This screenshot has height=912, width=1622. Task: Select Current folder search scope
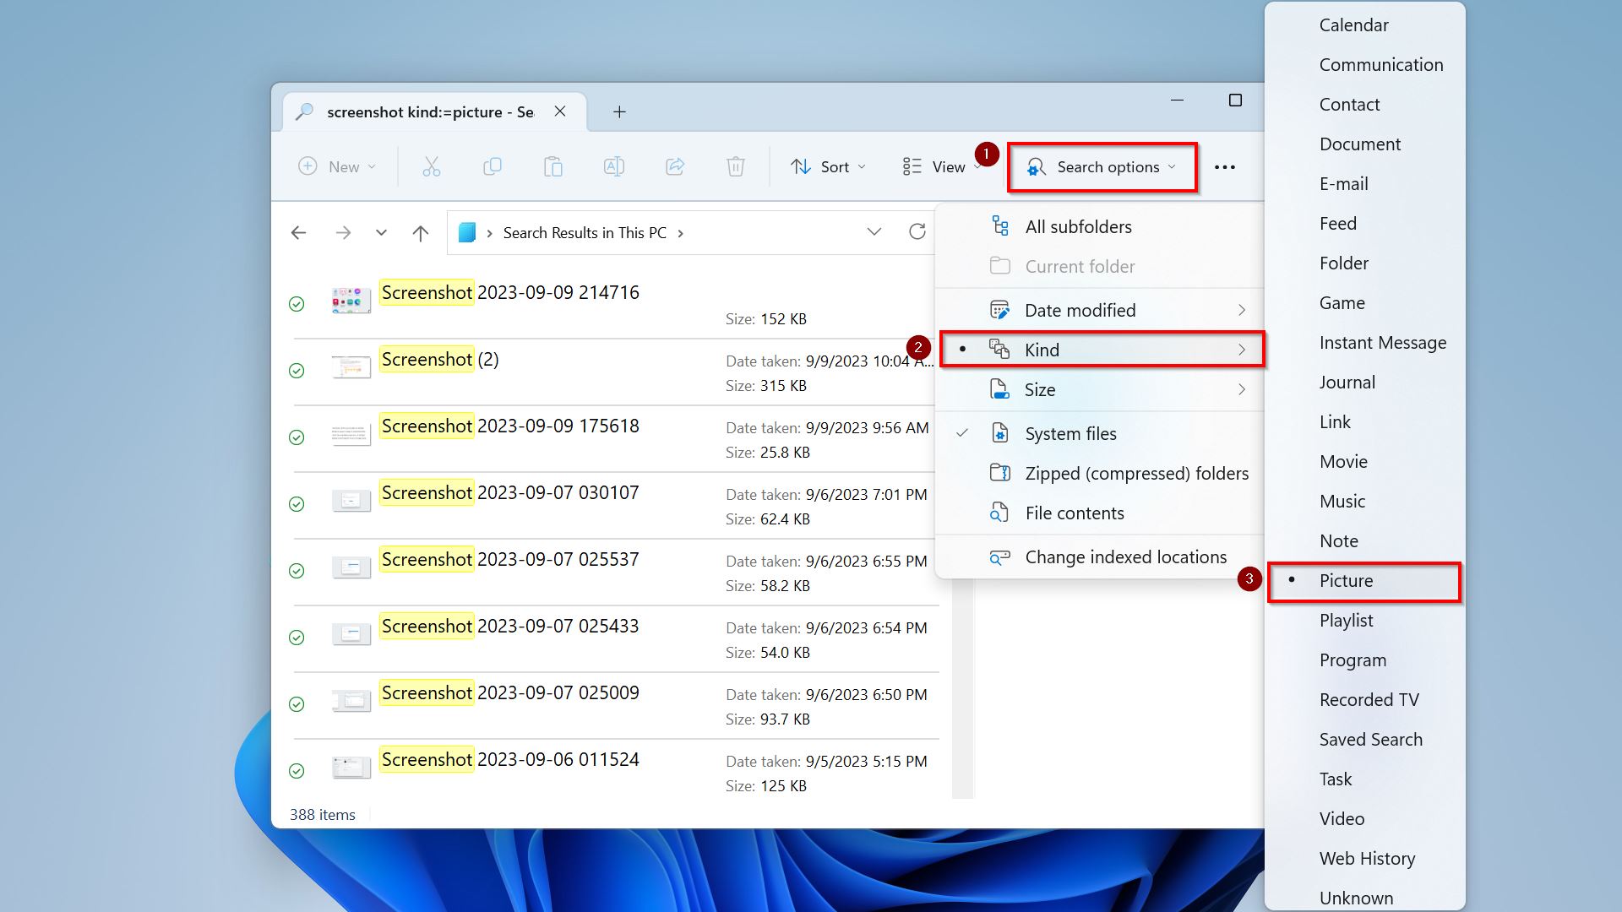pyautogui.click(x=1078, y=266)
